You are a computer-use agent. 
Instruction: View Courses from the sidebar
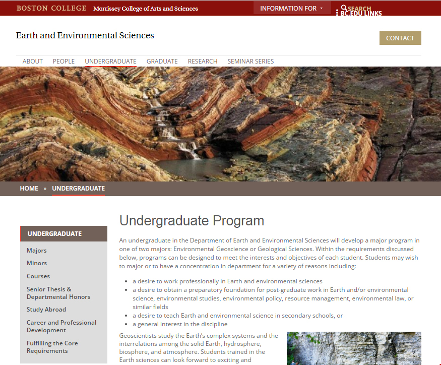point(38,276)
